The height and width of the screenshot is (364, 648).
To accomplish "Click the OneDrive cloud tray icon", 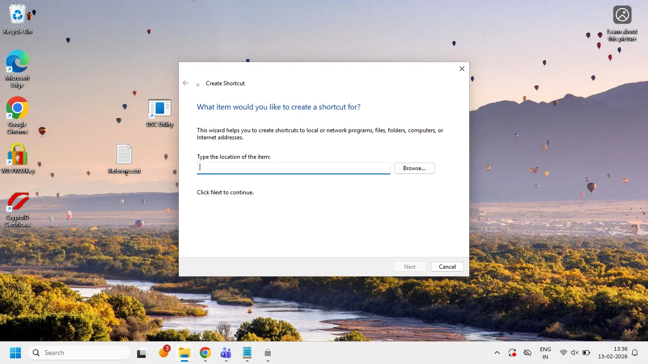I will [527, 353].
